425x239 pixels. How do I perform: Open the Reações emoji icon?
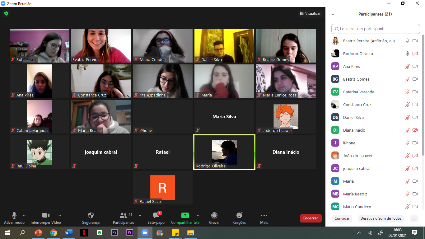239,215
